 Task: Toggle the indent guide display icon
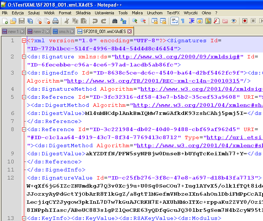pos(191,21)
